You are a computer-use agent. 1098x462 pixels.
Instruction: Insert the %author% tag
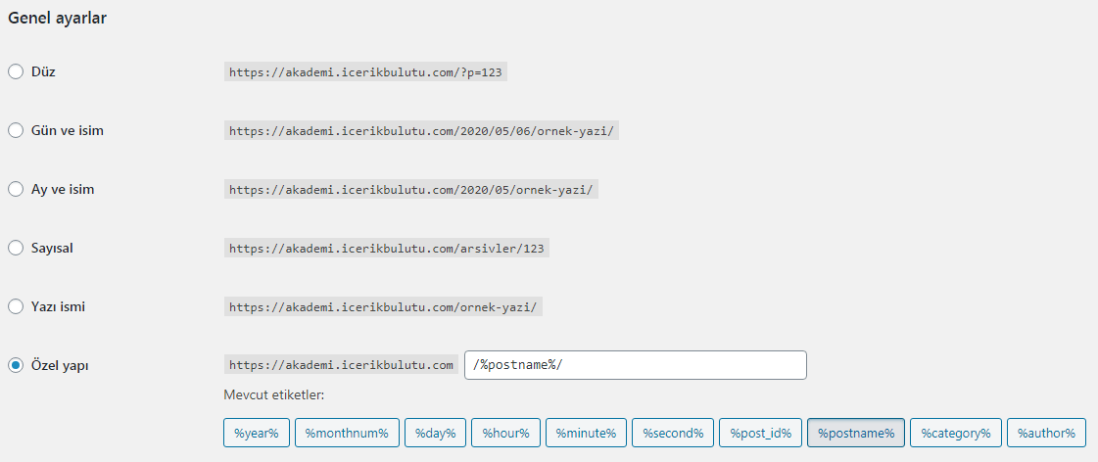click(1046, 433)
